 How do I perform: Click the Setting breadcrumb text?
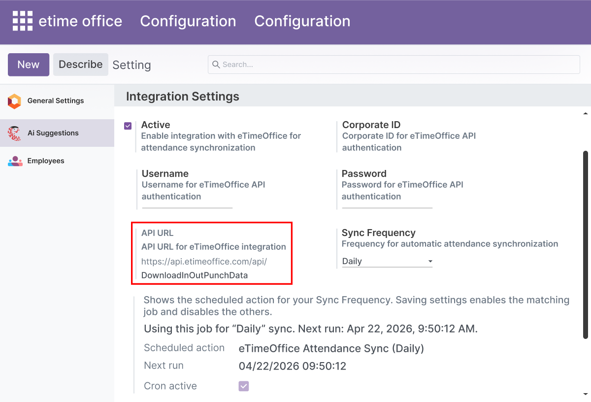tap(131, 65)
